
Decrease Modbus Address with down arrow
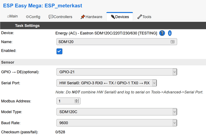(76, 102)
